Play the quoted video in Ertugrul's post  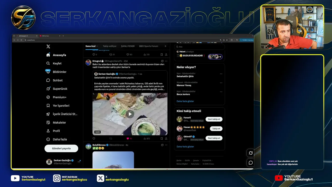[x=130, y=114]
